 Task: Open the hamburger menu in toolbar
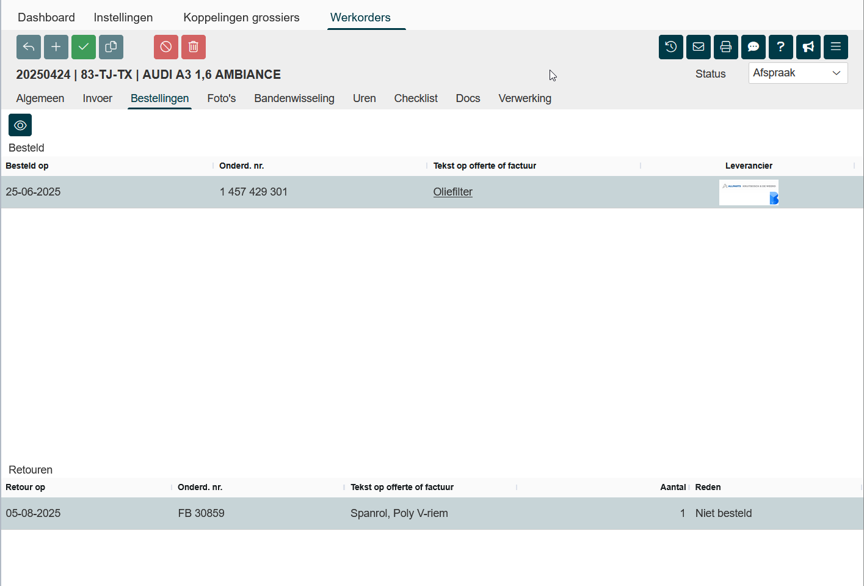click(x=836, y=47)
